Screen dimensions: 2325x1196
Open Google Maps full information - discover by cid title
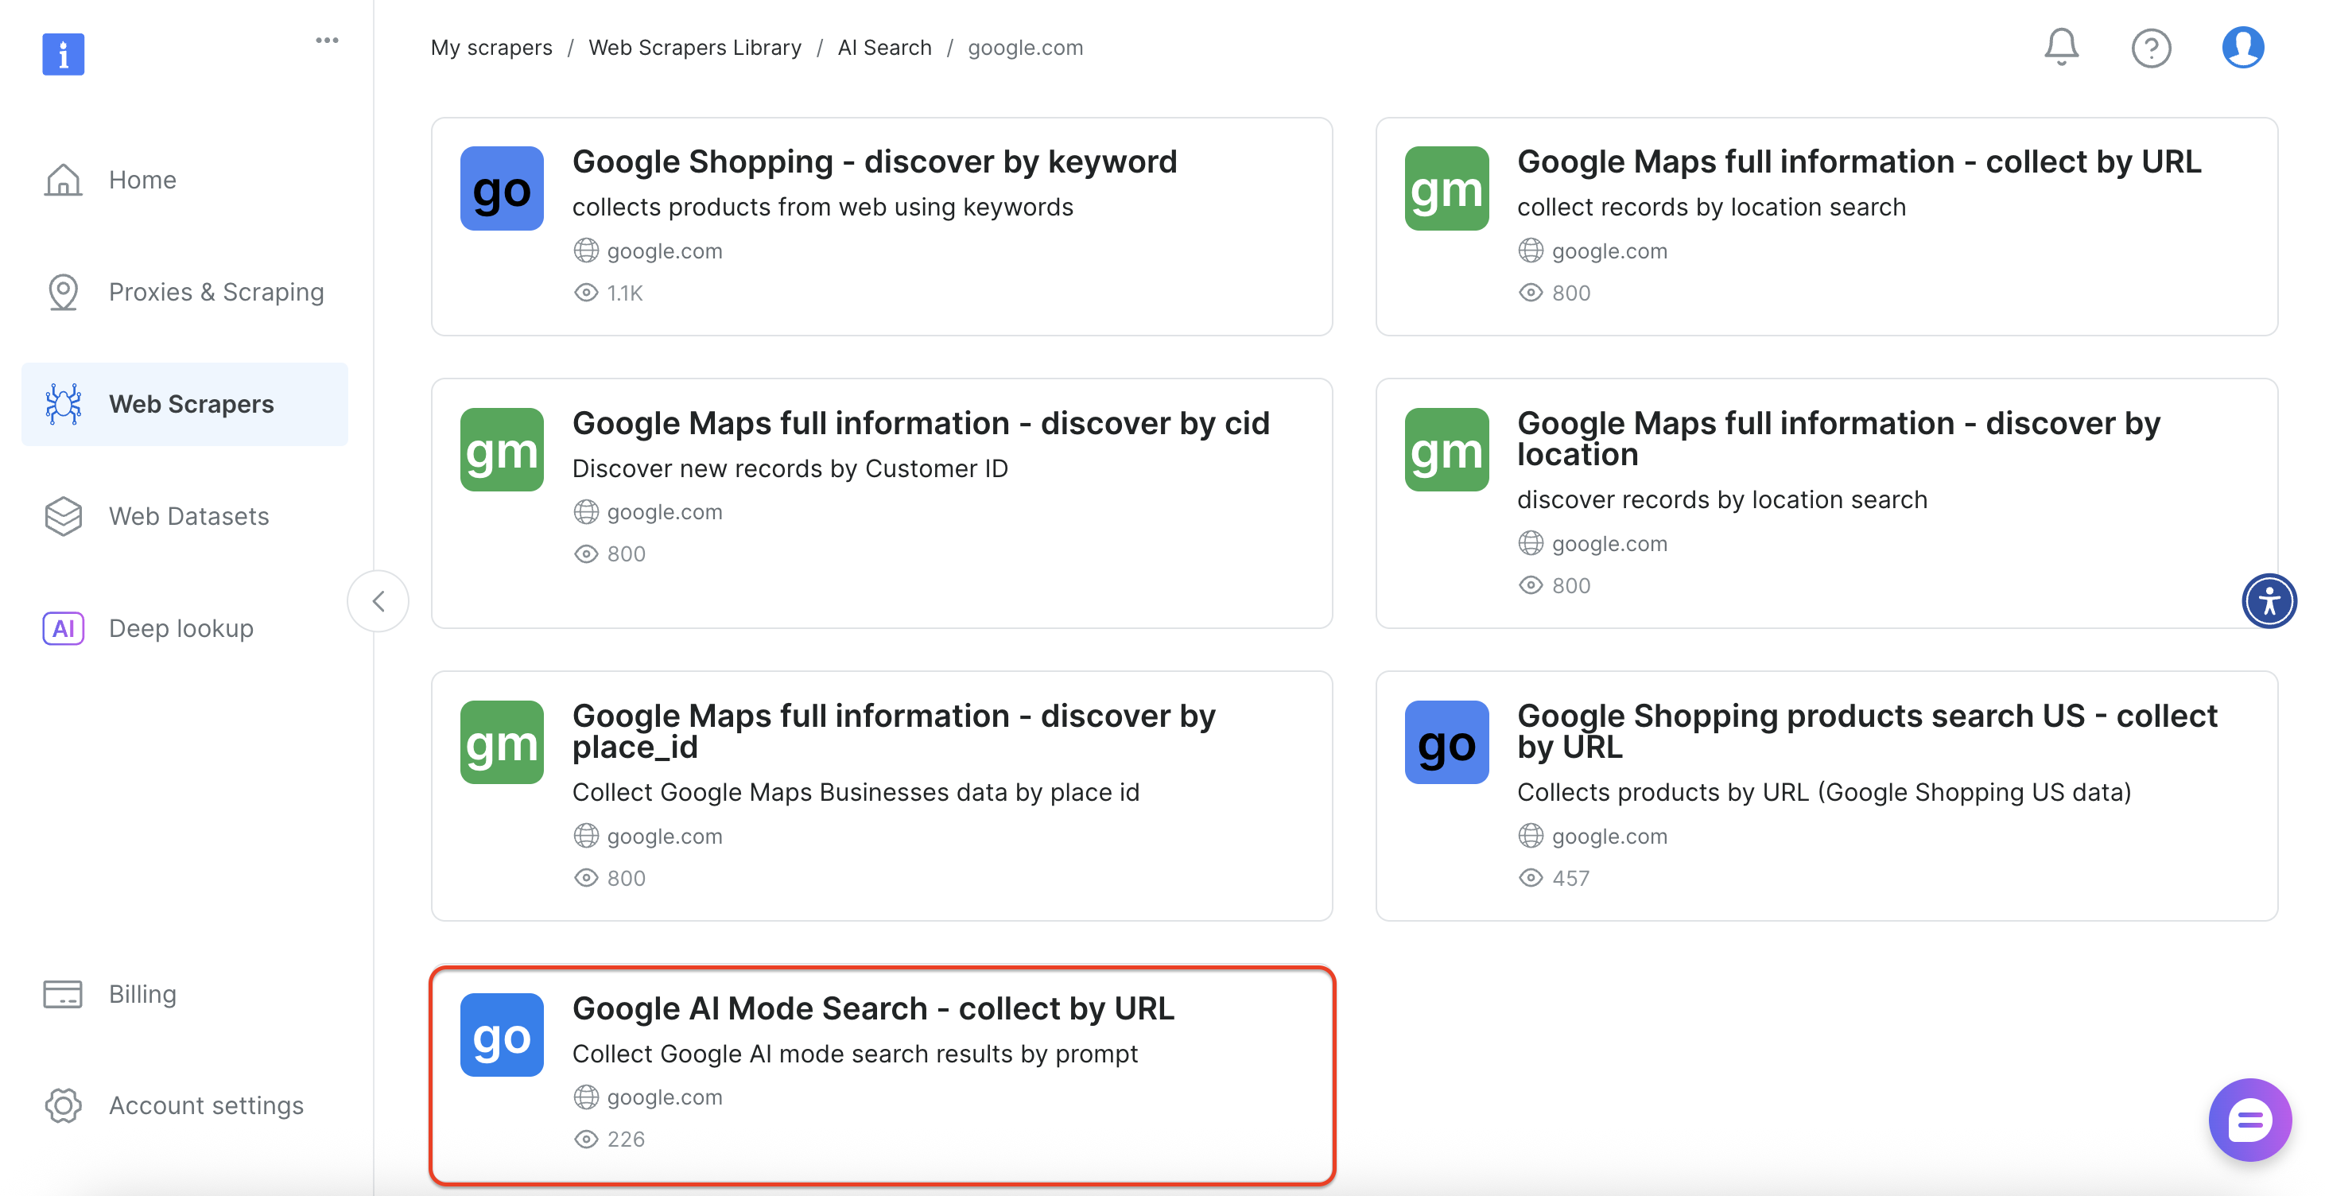(921, 422)
